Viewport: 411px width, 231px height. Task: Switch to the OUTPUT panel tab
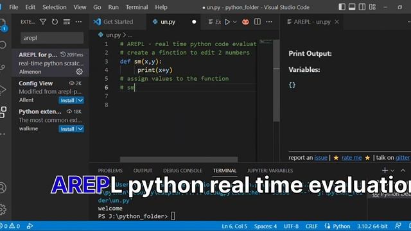click(x=143, y=171)
